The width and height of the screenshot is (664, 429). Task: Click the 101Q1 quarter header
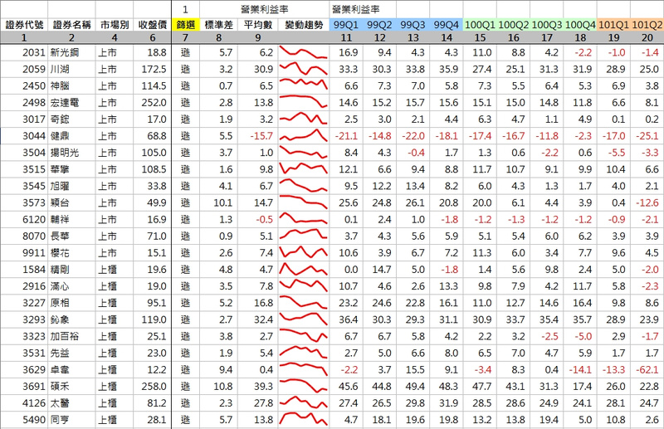tap(613, 25)
